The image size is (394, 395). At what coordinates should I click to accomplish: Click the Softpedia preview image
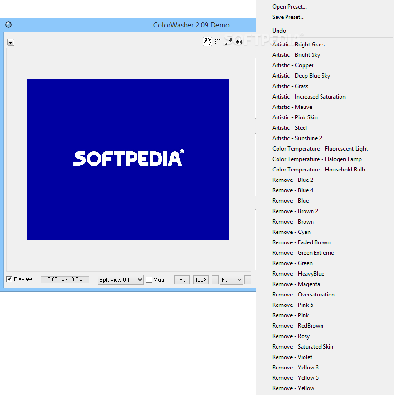pyautogui.click(x=128, y=159)
